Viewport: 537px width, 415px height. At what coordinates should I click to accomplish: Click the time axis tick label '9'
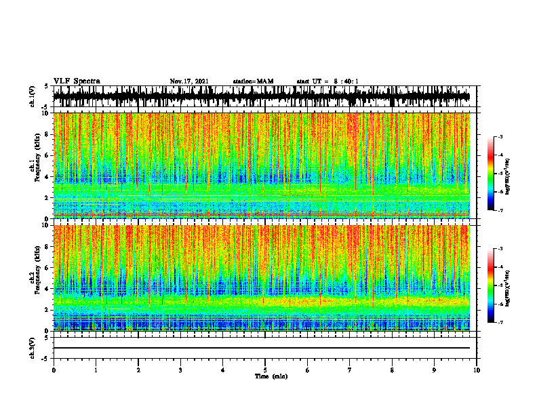[434, 370]
